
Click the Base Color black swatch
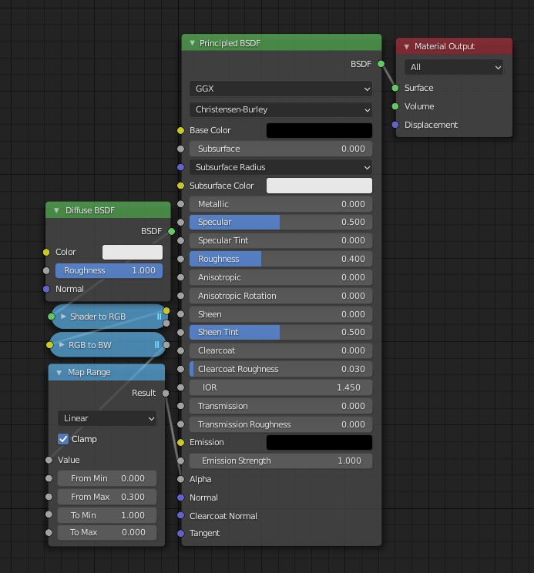point(319,130)
